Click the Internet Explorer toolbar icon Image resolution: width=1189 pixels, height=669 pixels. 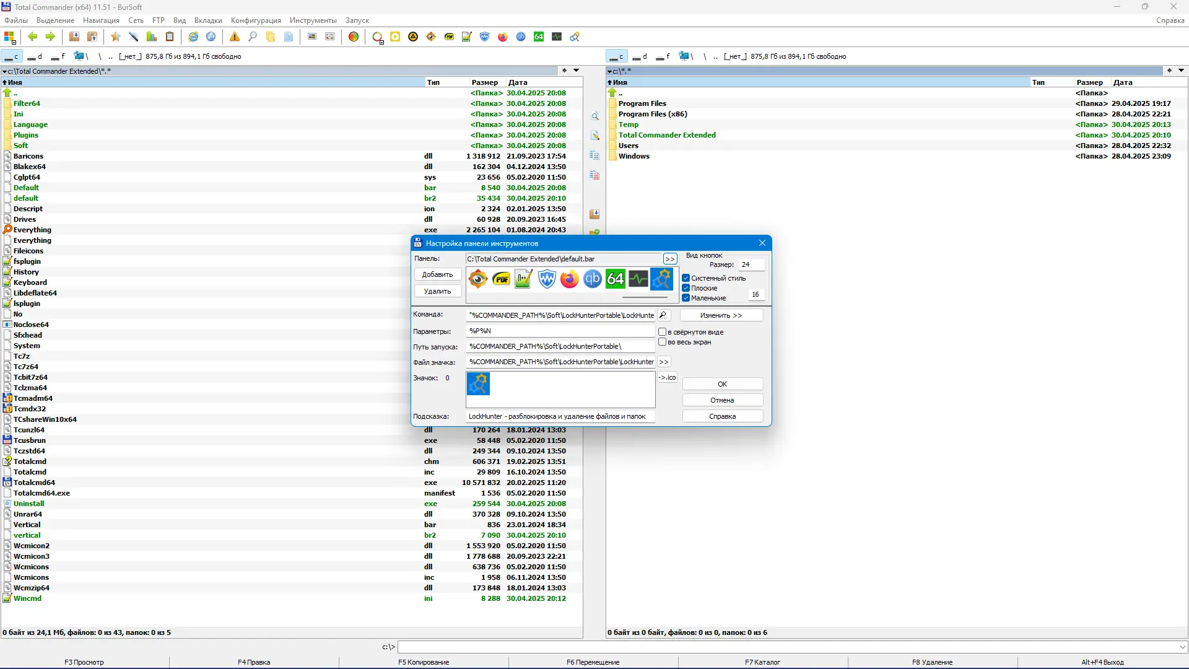point(193,37)
